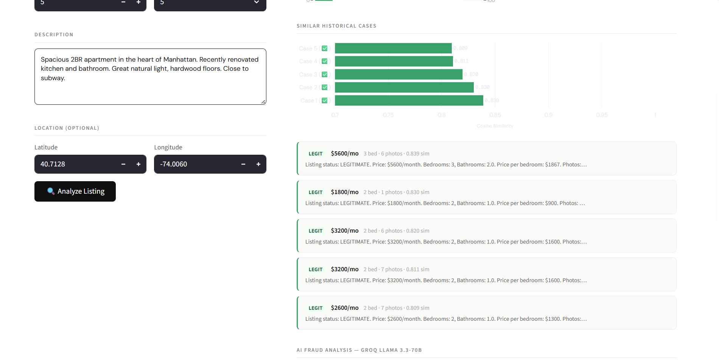Toggle Case 2 visibility in the similarity chart
Image resolution: width=719 pixels, height=362 pixels.
(x=325, y=87)
